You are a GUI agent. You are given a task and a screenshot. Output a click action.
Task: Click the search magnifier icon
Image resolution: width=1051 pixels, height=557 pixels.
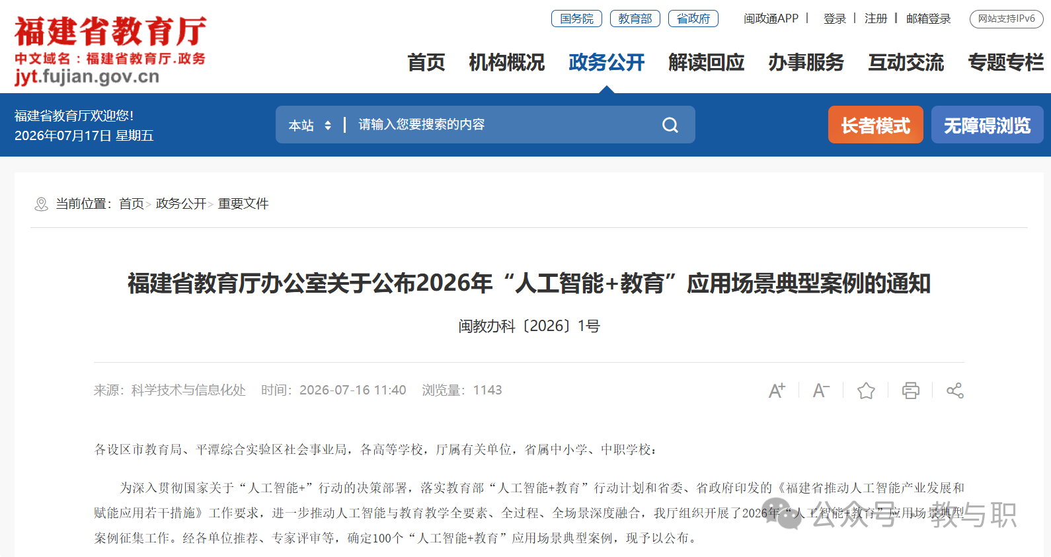[x=670, y=125]
